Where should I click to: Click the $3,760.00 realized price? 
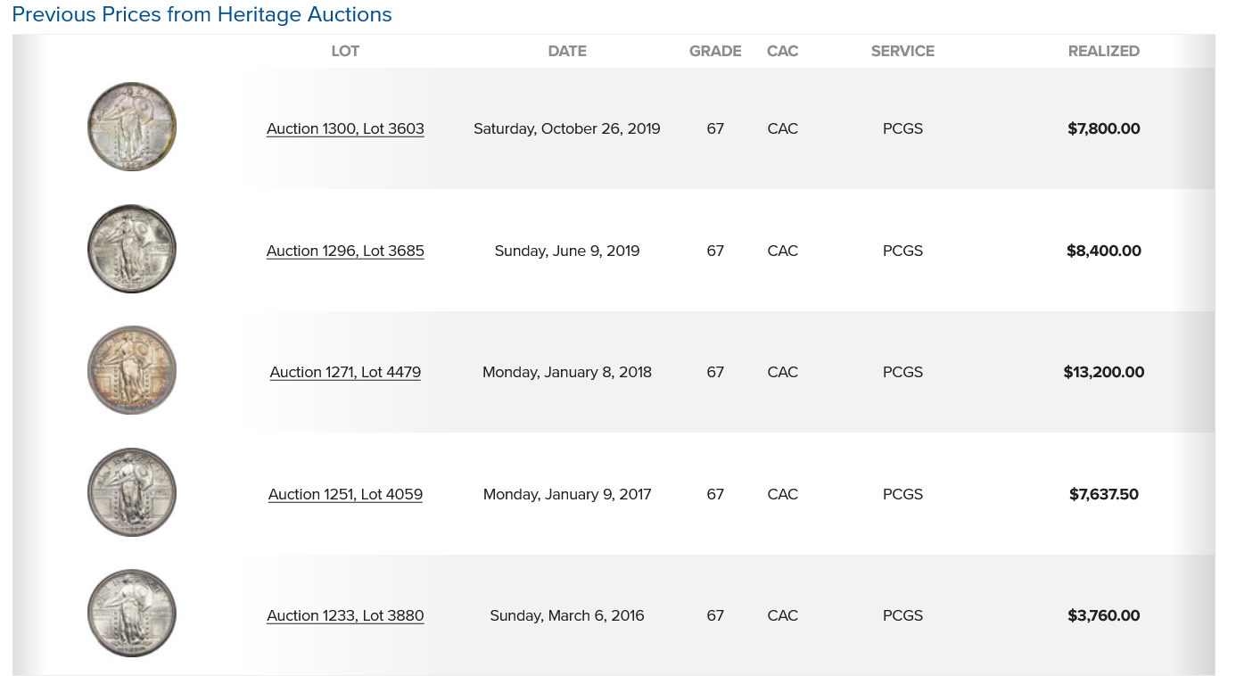(x=1103, y=615)
